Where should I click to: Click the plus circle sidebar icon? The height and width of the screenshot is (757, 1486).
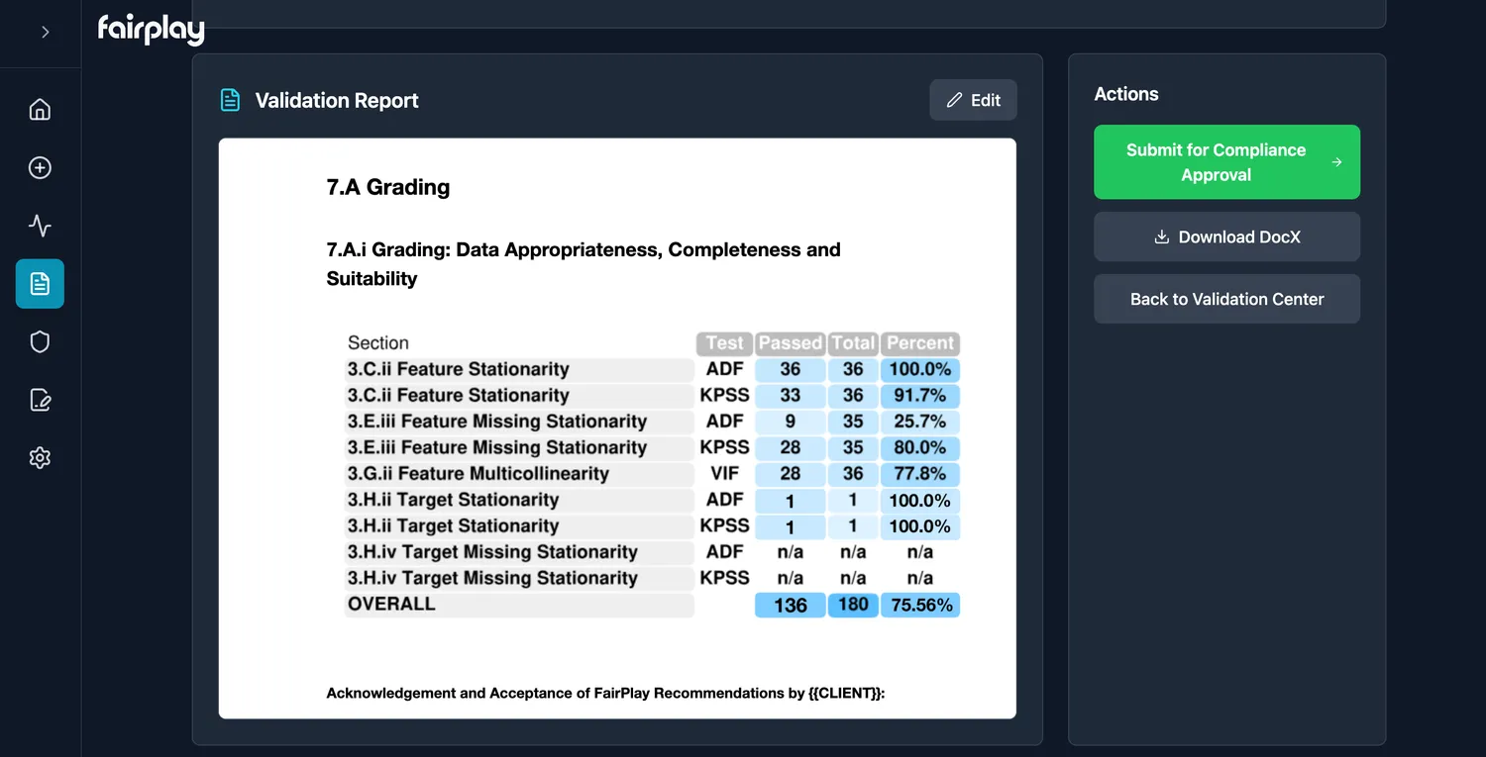click(40, 167)
